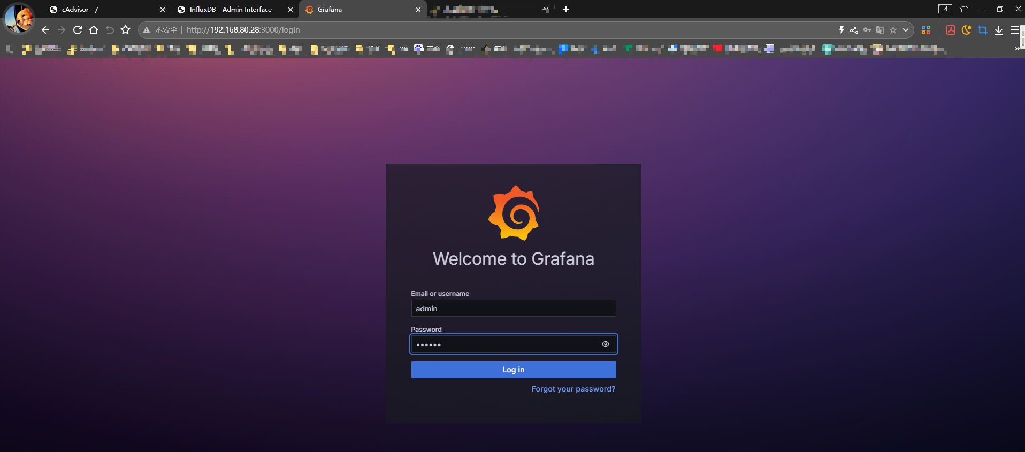Click the translate page icon
Viewport: 1025px width, 452px height.
tap(880, 30)
